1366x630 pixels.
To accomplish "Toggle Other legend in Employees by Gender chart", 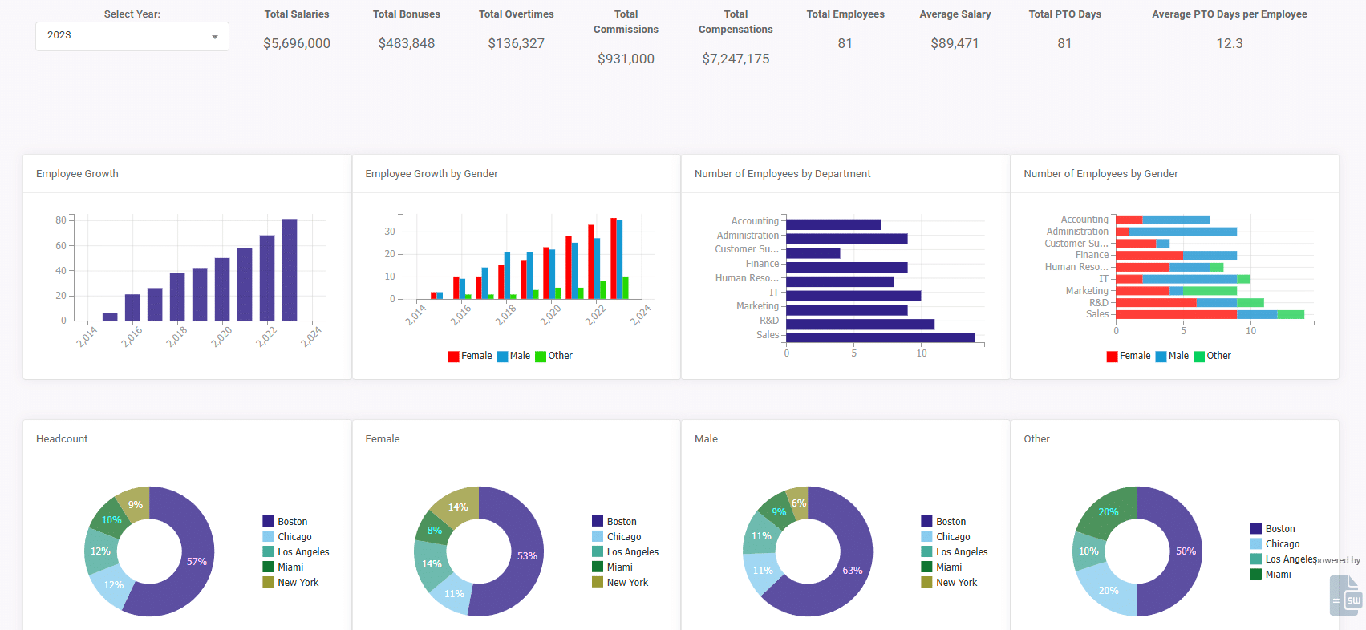I will click(1213, 356).
